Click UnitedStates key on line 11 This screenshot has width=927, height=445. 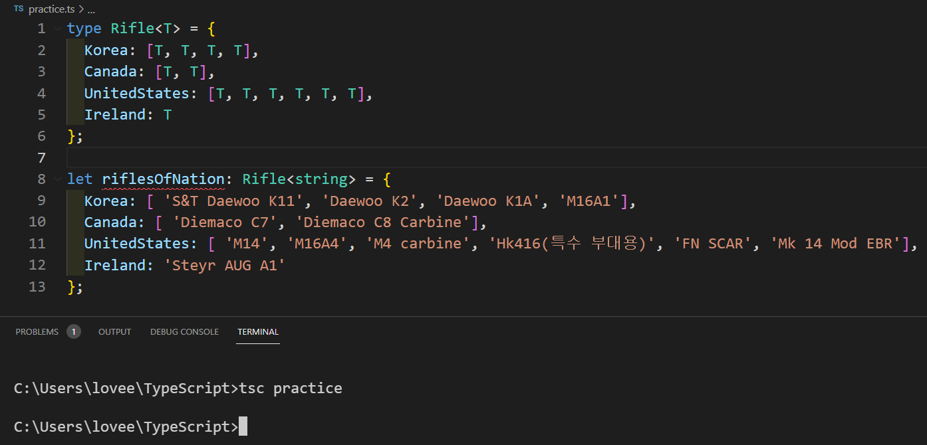click(137, 244)
